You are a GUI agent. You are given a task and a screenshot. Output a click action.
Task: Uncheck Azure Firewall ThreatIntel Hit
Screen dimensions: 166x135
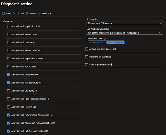(9, 75)
